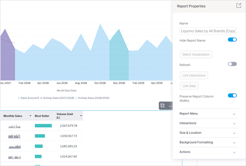Click the Link Interactions button
The width and height of the screenshot is (246, 166).
(194, 75)
